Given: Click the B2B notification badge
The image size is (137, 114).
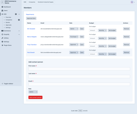Looking at the screenshot, I should [16, 14].
